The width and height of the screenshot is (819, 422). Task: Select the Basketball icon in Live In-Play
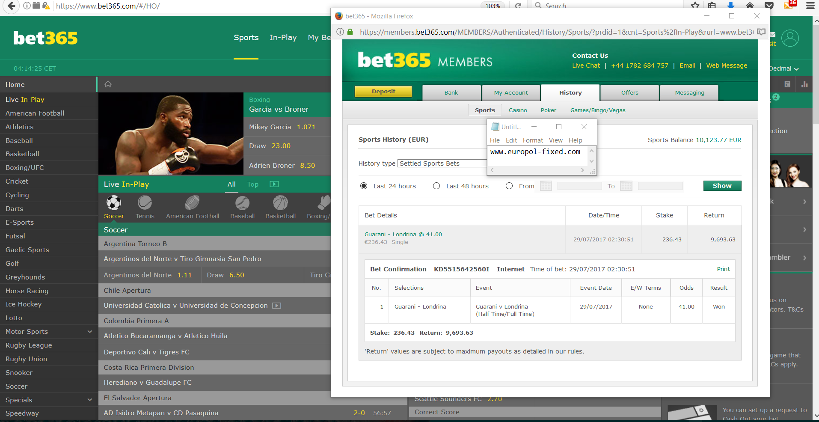[280, 202]
